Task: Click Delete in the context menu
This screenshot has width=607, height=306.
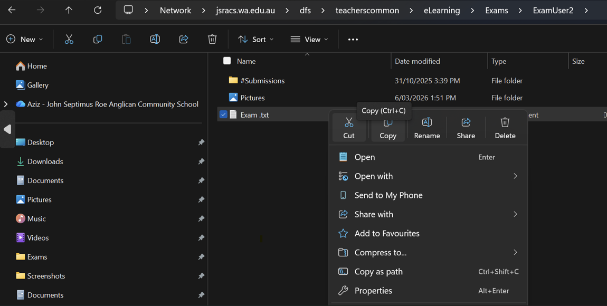Action: pyautogui.click(x=505, y=128)
